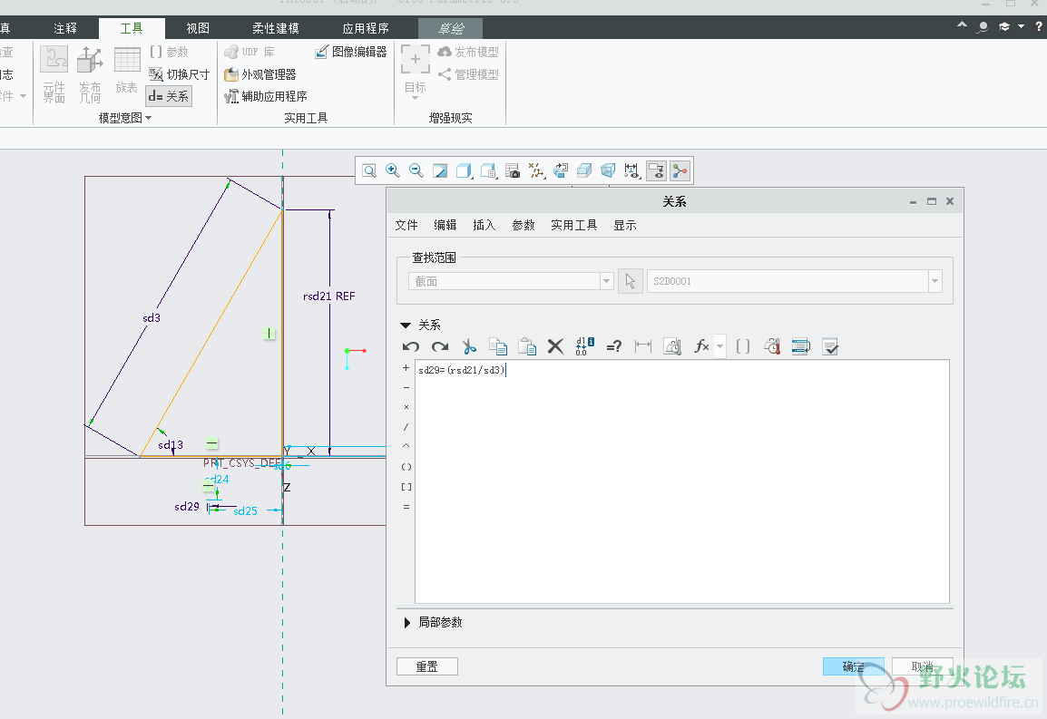Image resolution: width=1047 pixels, height=719 pixels.
Task: Switch to the 草绘 ribbon tab
Action: click(x=451, y=28)
